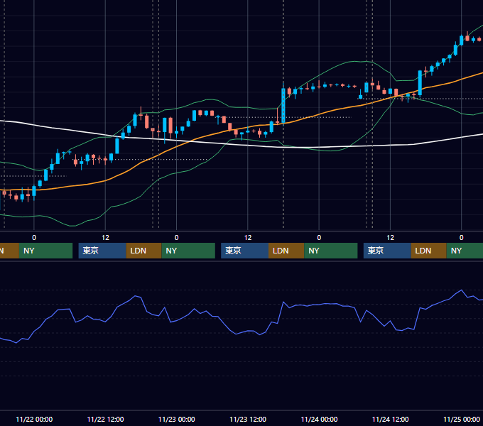Pick the LDN session block before 11/23 00:00

(144, 251)
